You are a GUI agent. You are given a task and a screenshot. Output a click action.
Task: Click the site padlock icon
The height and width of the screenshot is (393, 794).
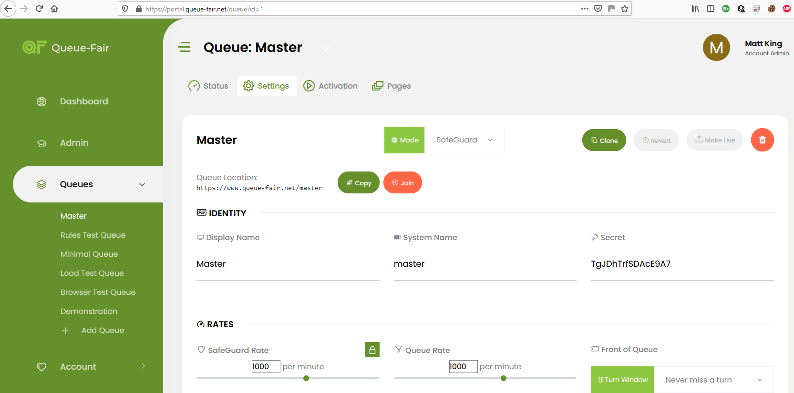click(x=139, y=9)
